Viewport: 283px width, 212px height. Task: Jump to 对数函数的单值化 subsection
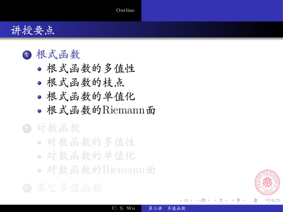click(x=91, y=156)
